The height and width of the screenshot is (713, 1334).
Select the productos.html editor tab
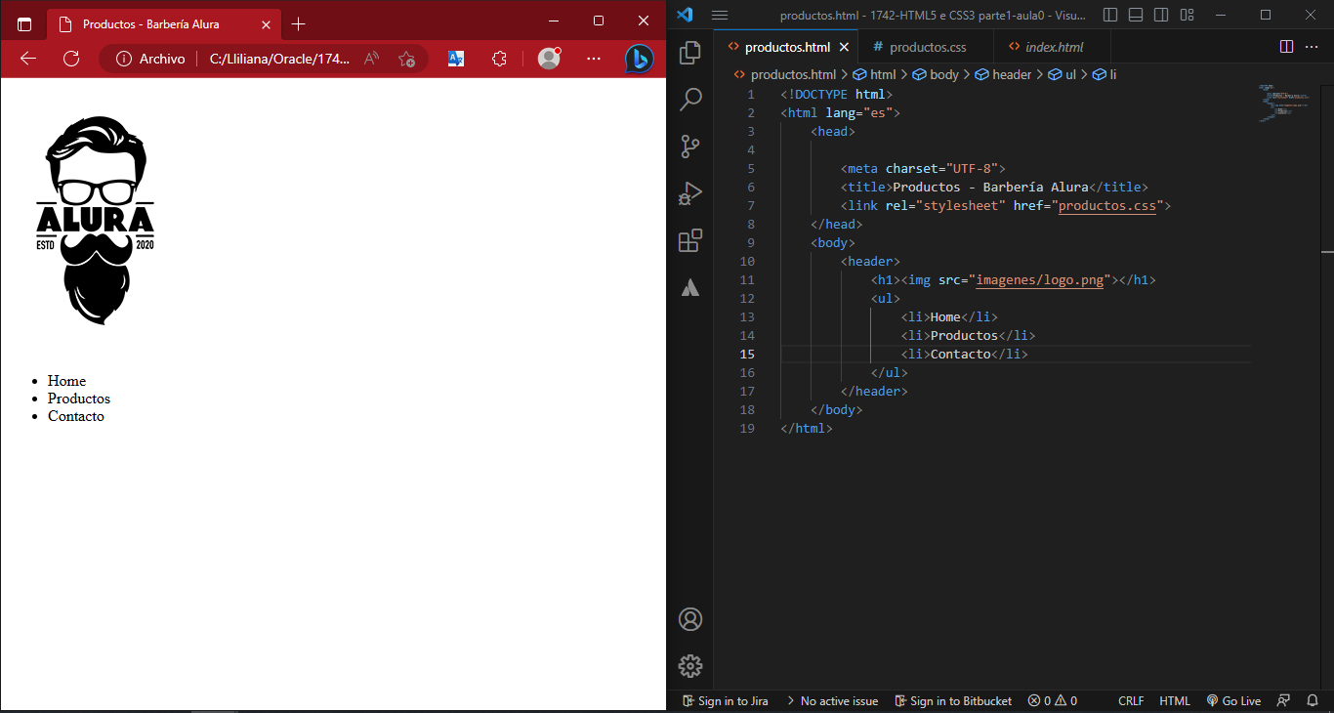point(787,47)
